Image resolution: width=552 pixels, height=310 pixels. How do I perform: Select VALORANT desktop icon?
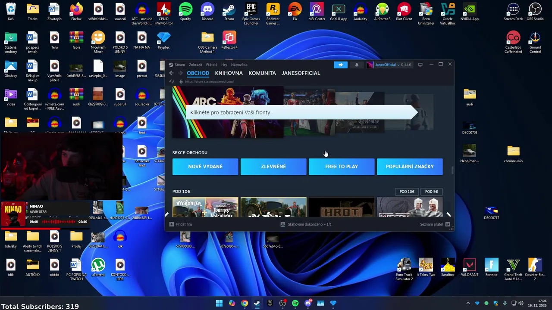[x=470, y=268]
